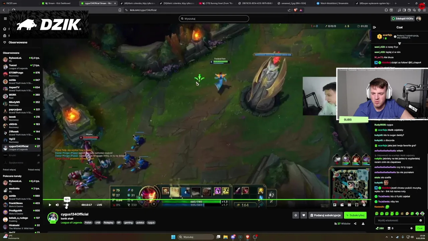
Task: Open Brave Shields icon in address bar
Action: click(295, 10)
